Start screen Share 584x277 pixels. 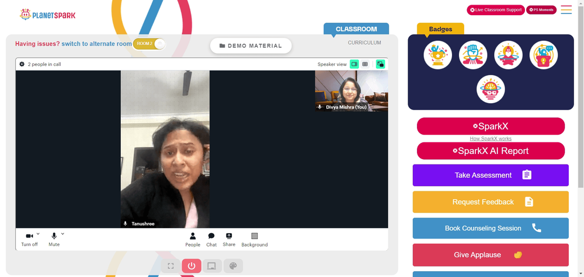pyautogui.click(x=229, y=240)
